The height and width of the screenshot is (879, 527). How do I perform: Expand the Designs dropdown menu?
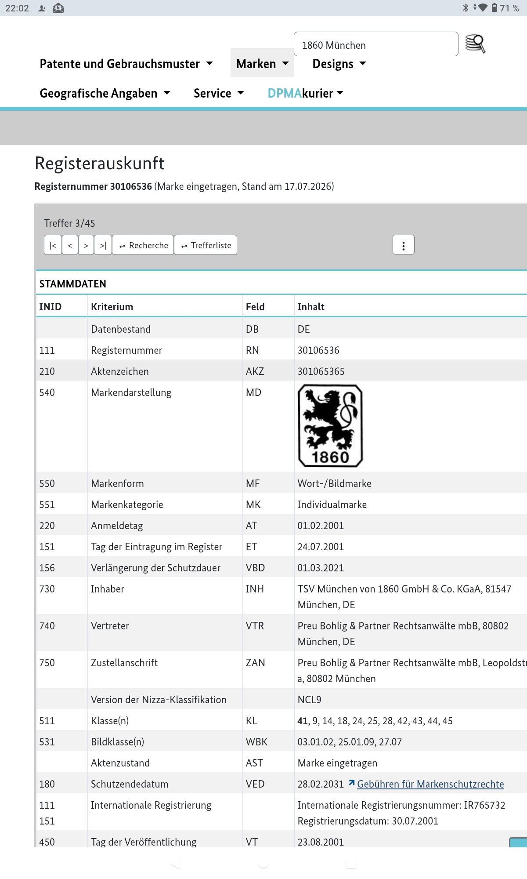pos(339,64)
